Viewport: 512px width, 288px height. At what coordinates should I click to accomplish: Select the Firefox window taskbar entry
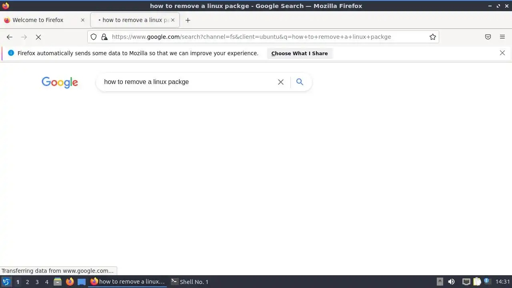[128, 282]
